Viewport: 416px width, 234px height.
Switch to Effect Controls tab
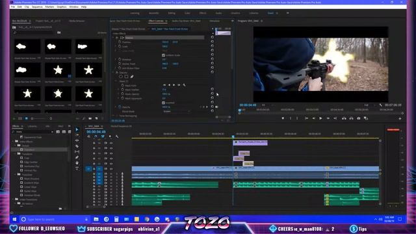pos(156,21)
